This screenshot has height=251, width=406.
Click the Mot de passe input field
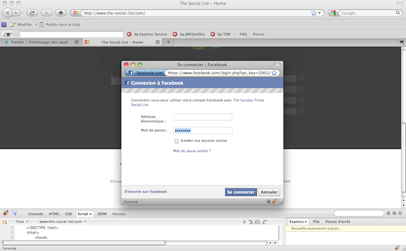pos(202,130)
